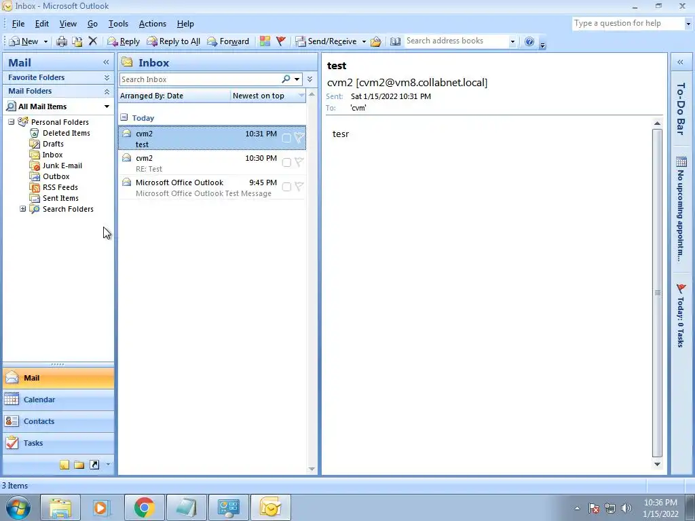Click the Shortcuts icon in navigation pane
This screenshot has height=521, width=695.
(94, 465)
